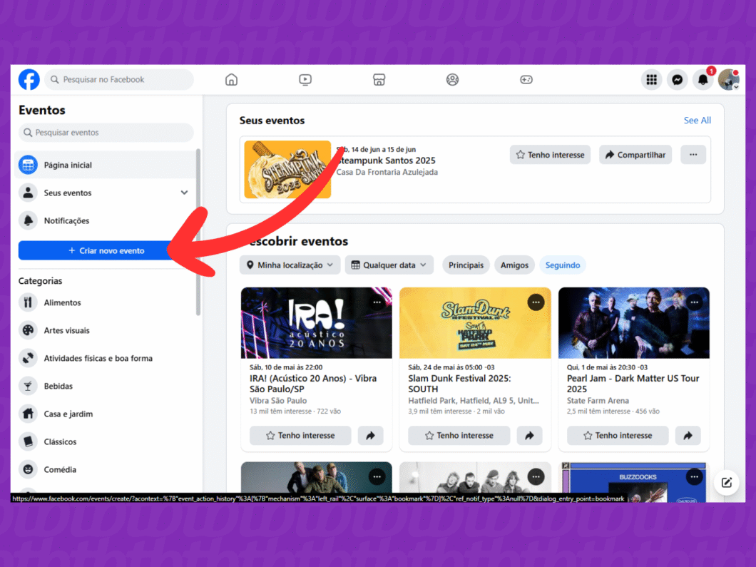Viewport: 756px width, 567px height.
Task: Click the Clássicos book icon
Action: [28, 441]
